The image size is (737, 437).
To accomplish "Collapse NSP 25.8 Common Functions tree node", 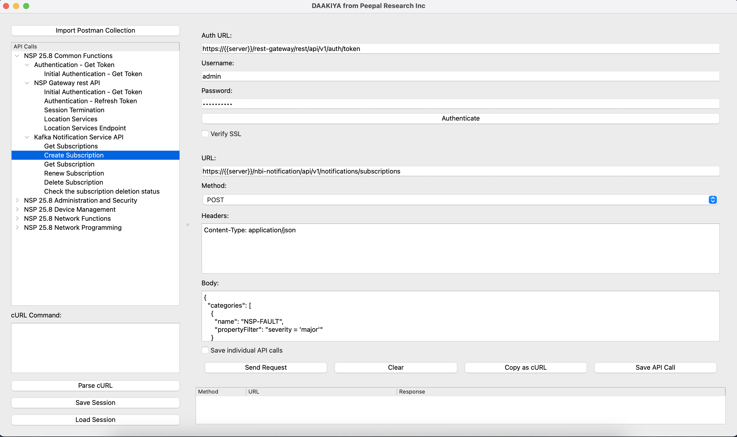I will [17, 56].
